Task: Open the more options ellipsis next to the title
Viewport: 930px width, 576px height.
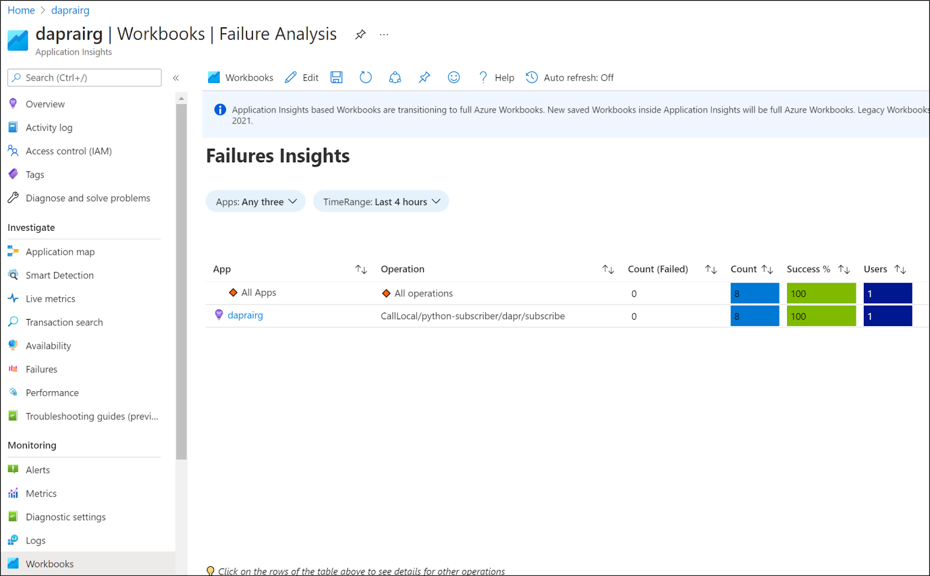Action: 384,34
